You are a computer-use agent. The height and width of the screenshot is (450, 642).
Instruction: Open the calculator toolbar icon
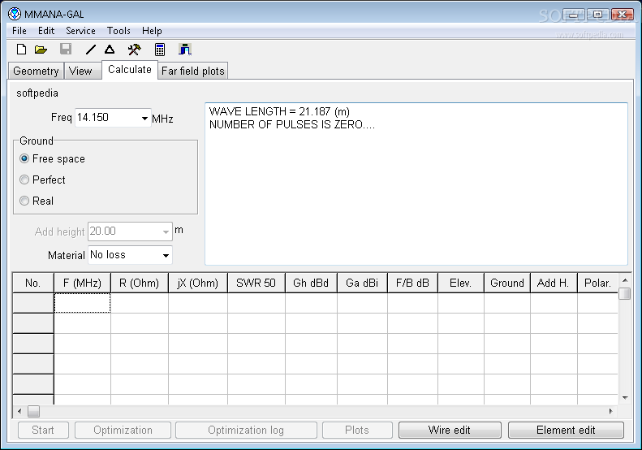point(160,50)
